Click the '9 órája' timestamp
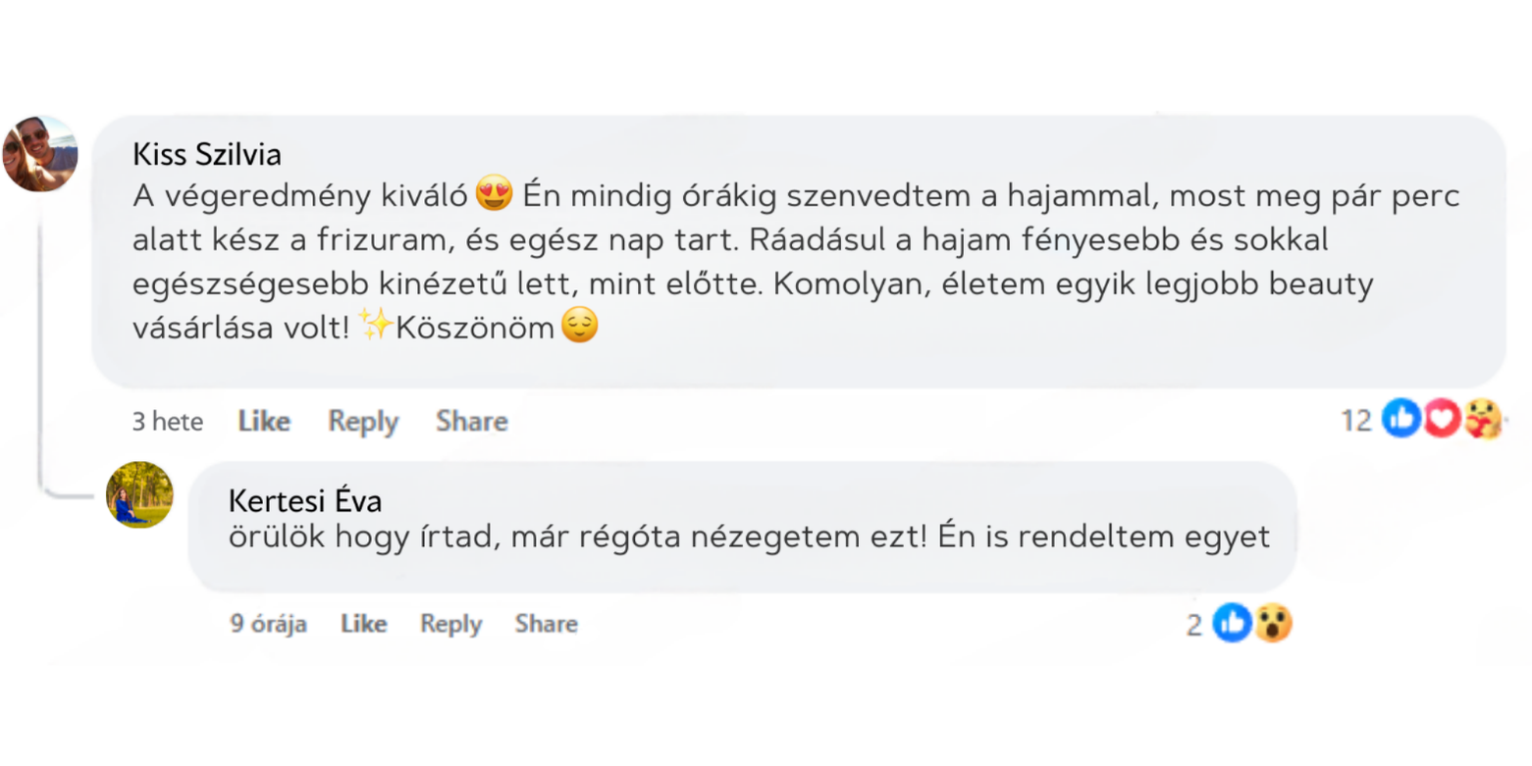Screen dimensions: 1532x766 (268, 624)
